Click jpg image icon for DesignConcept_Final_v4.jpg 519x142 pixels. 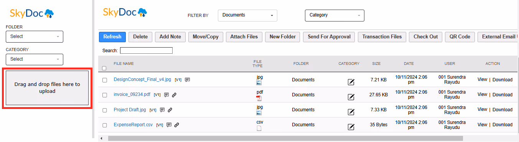[259, 83]
